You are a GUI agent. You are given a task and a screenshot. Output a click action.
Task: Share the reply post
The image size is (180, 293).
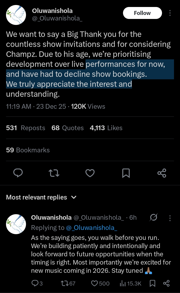[166, 283]
